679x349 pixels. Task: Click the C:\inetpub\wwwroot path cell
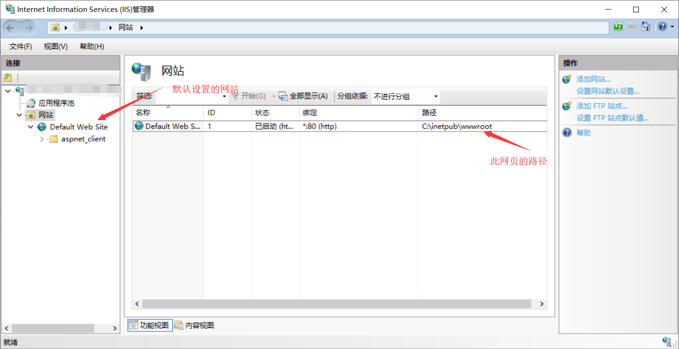457,126
